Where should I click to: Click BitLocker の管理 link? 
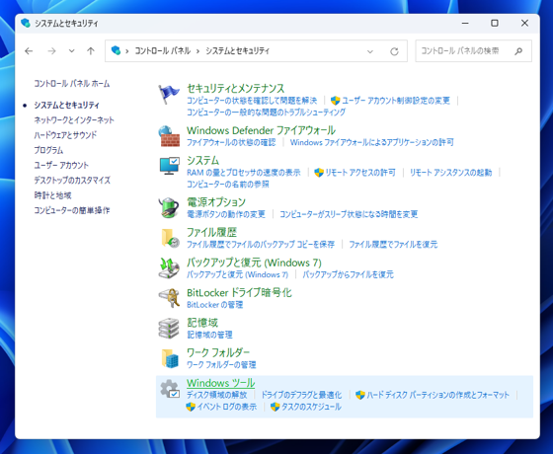pyautogui.click(x=215, y=305)
